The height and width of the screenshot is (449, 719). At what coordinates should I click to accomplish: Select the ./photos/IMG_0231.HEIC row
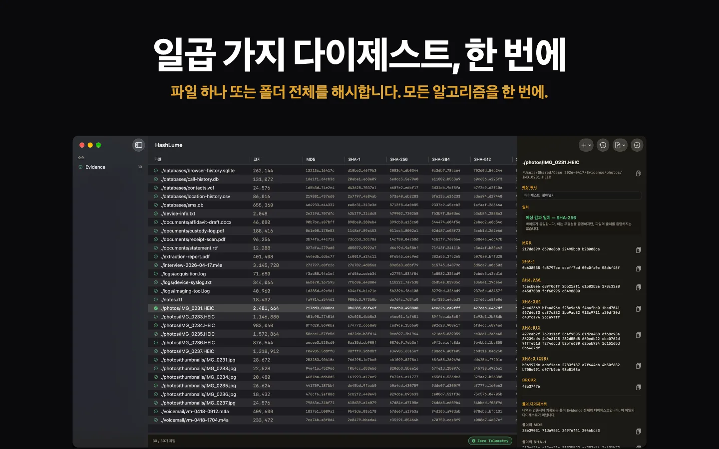pos(332,308)
